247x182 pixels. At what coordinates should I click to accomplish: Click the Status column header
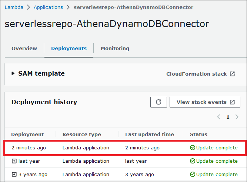point(198,134)
